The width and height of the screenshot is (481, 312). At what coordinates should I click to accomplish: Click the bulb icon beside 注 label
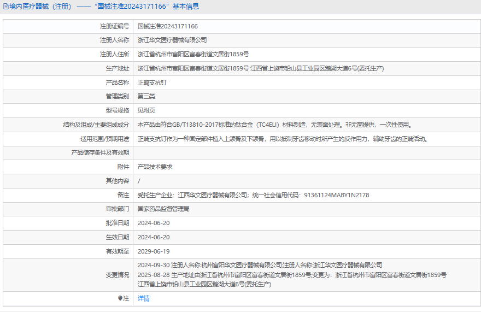[120, 298]
